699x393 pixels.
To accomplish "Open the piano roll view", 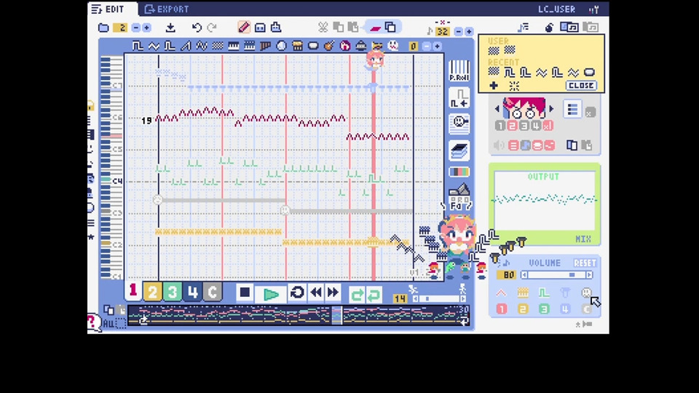I will 459,71.
